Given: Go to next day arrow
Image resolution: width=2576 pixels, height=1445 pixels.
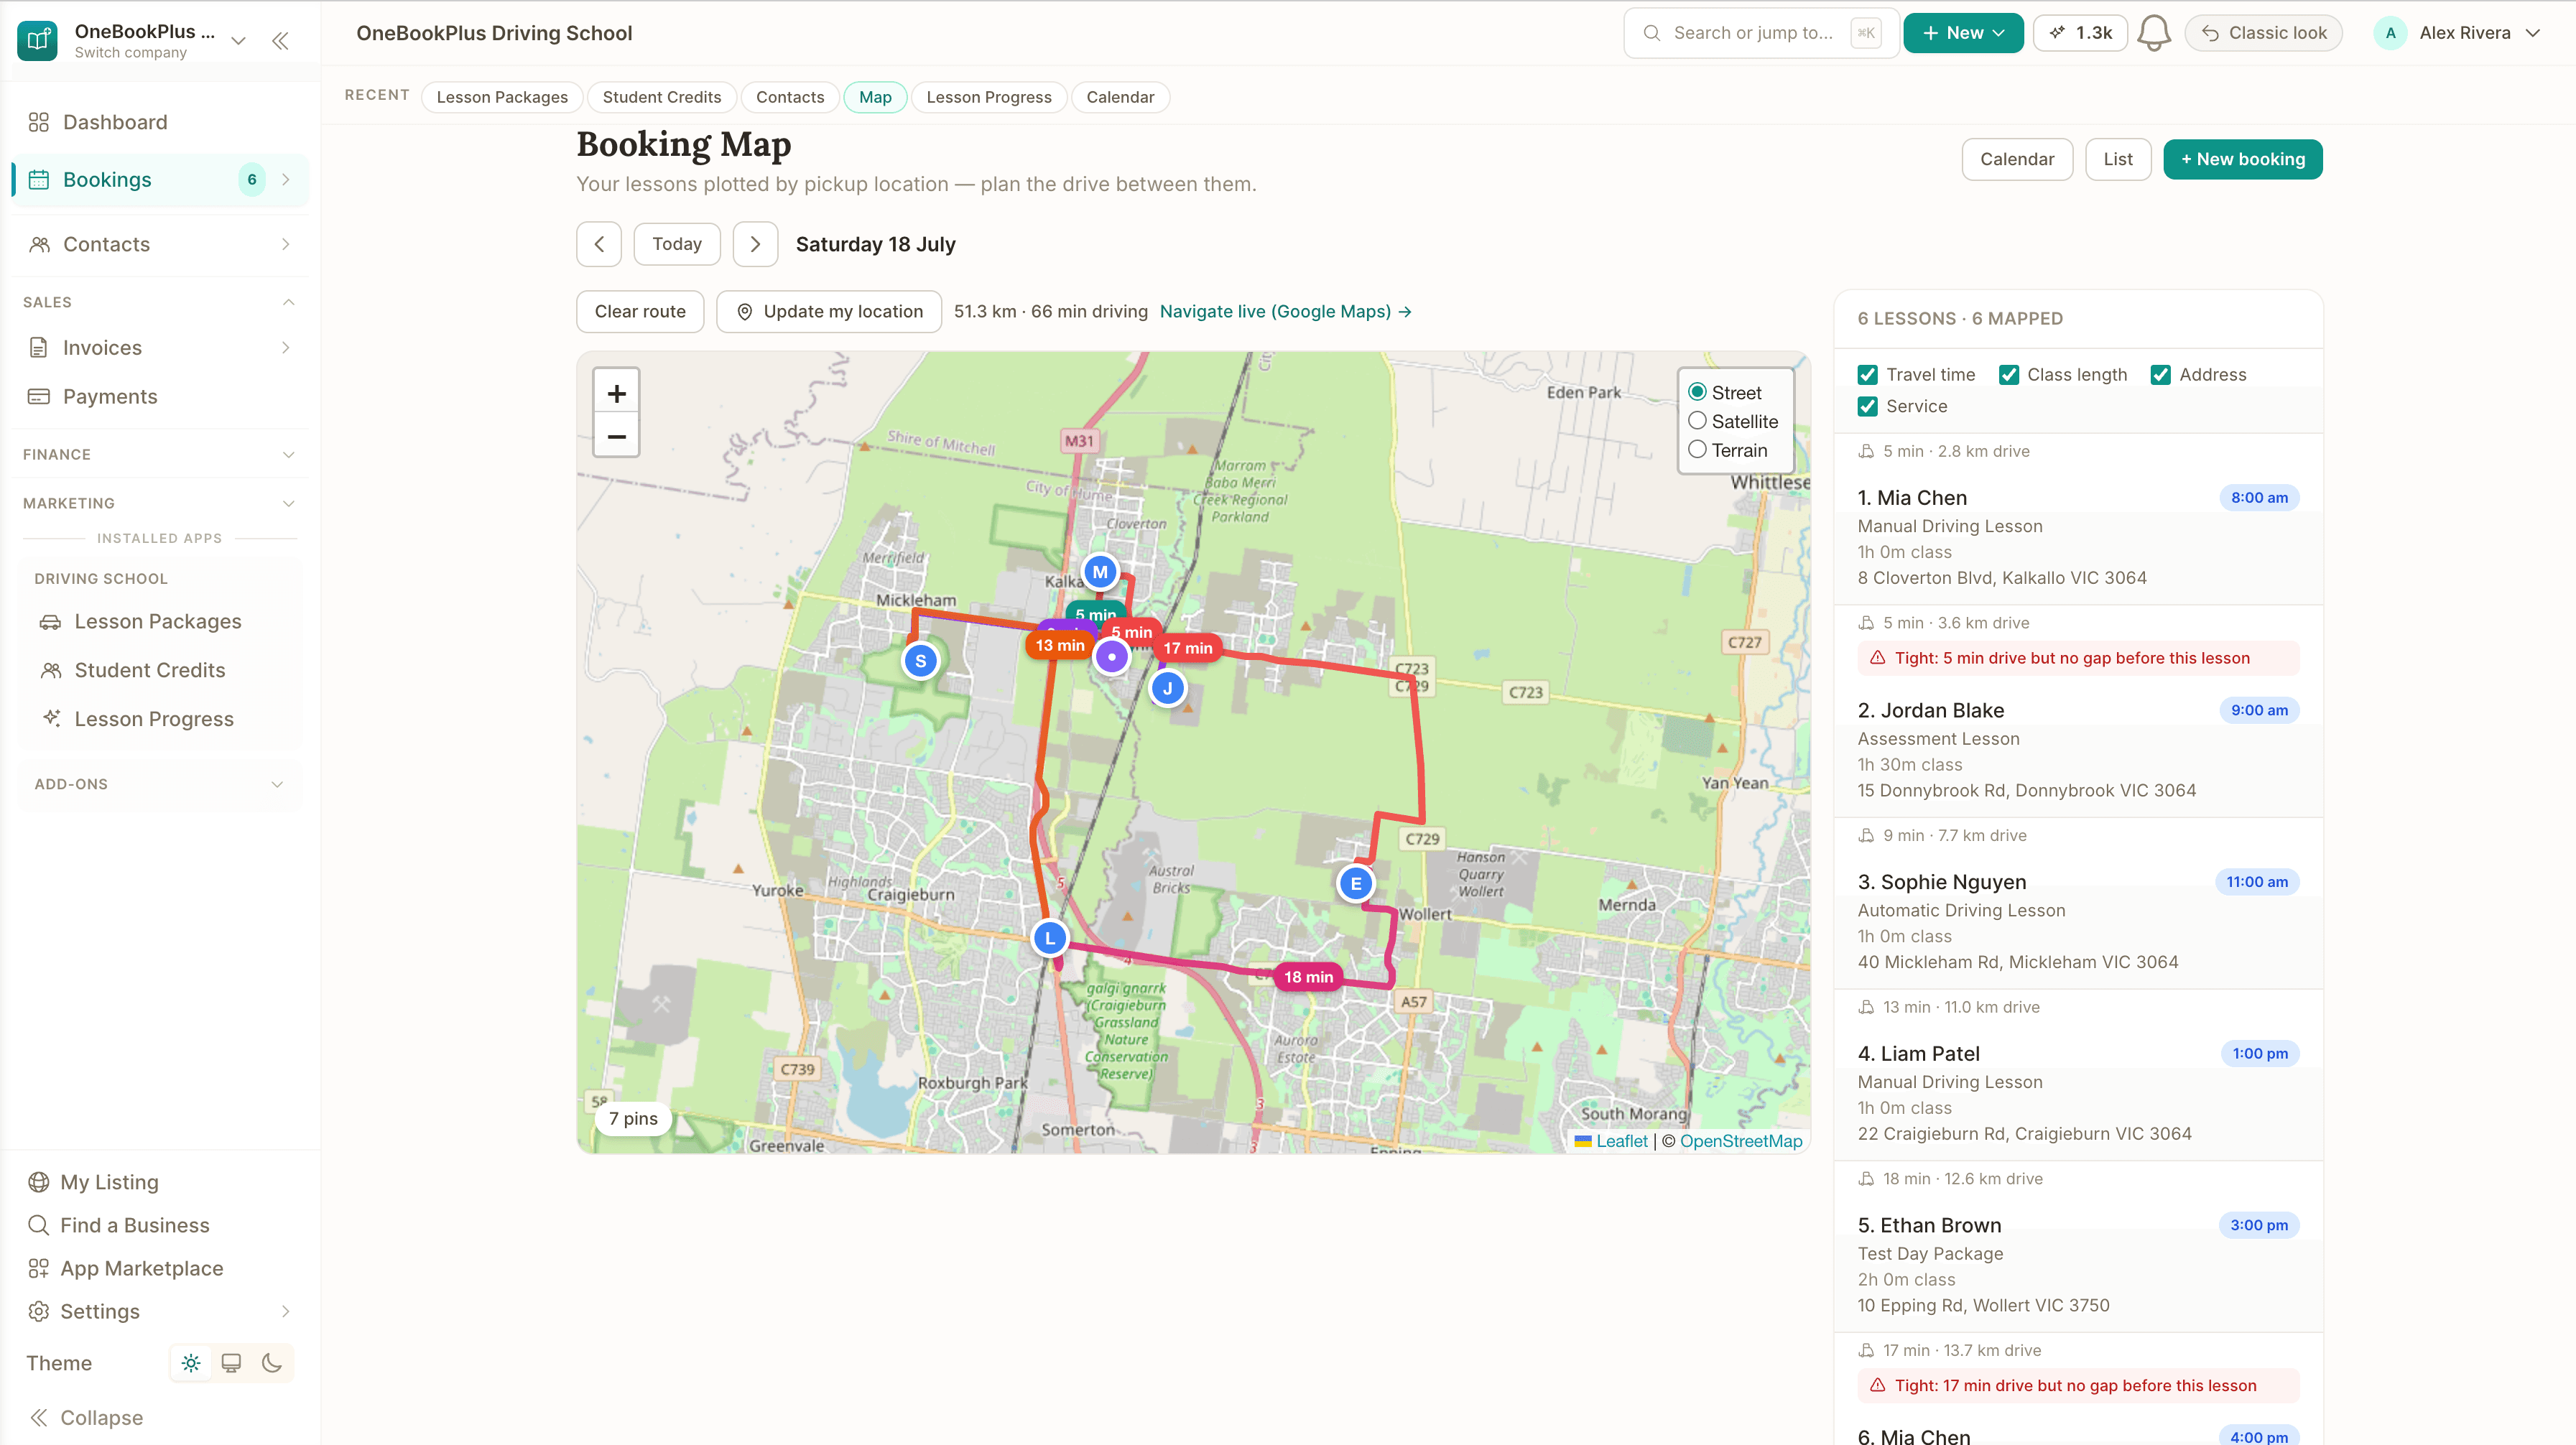Looking at the screenshot, I should click(755, 244).
